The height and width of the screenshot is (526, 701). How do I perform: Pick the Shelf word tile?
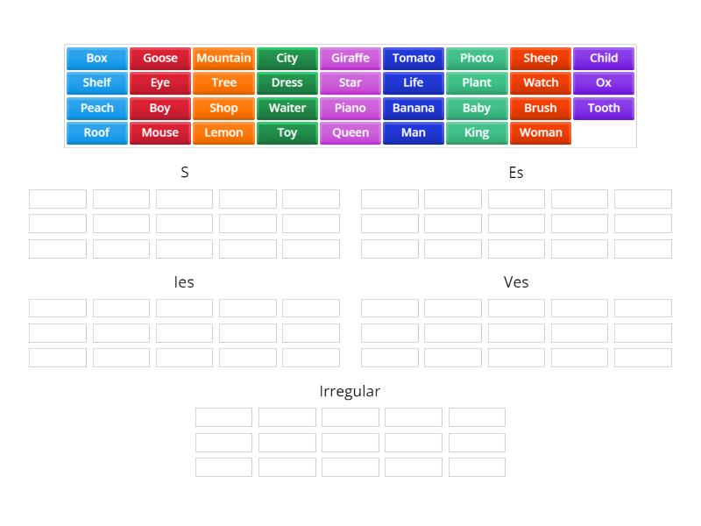(x=97, y=83)
